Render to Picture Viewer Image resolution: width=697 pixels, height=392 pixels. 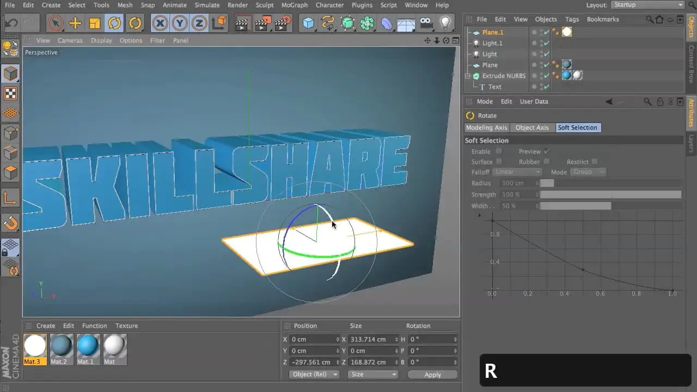point(263,23)
